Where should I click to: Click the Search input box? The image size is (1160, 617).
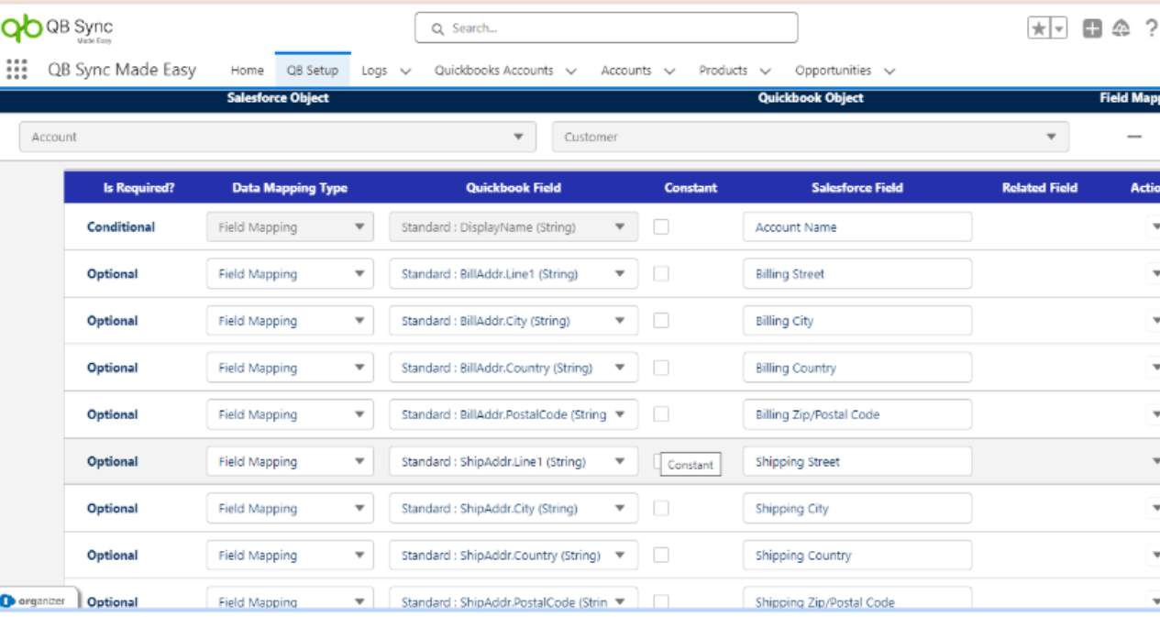click(x=606, y=28)
